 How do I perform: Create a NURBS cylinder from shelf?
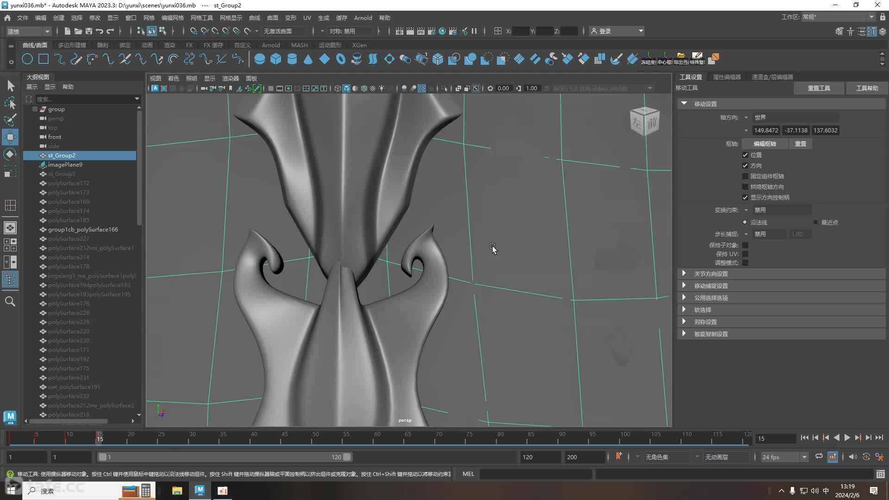292,59
